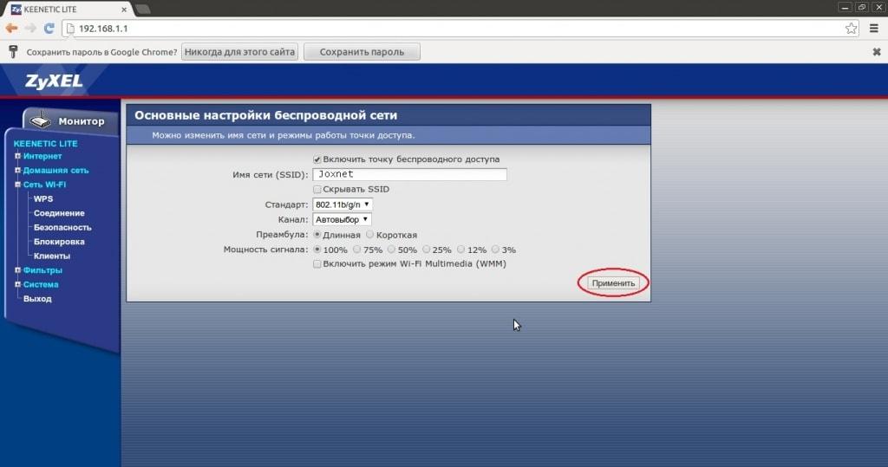Click the KEENETIC LITE sidebar heading
The image size is (888, 467).
[45, 144]
